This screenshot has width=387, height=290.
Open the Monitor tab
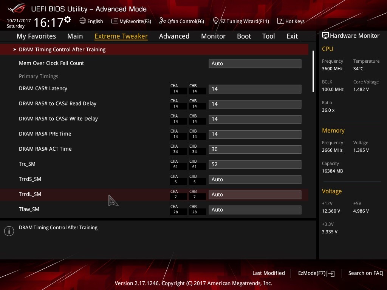pos(213,36)
